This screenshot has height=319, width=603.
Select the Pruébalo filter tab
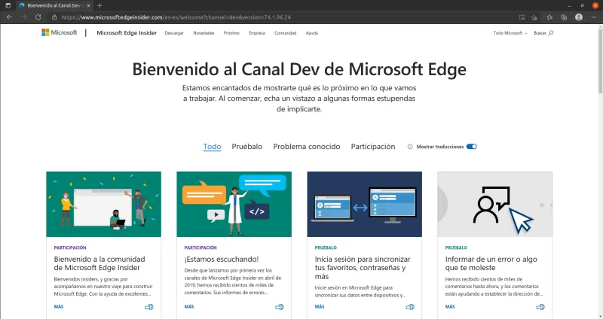(247, 147)
